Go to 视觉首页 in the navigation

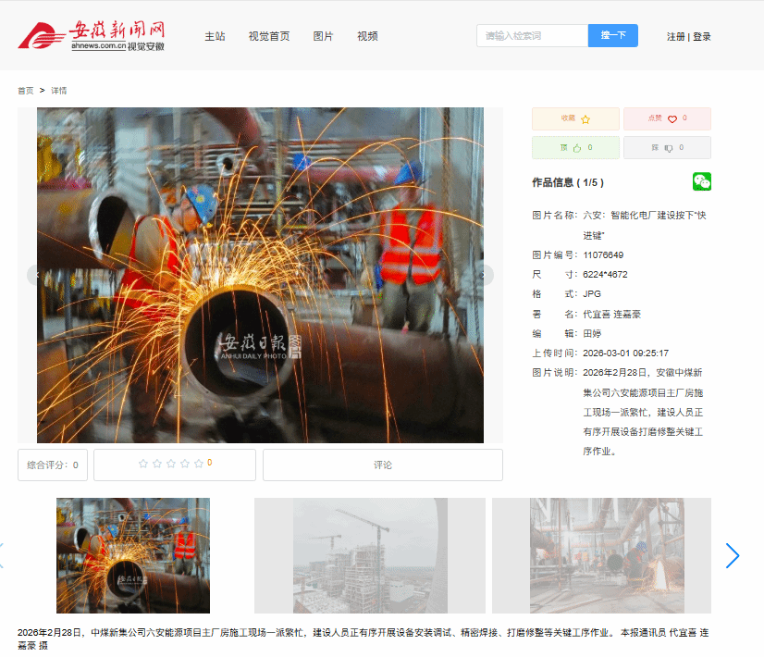268,36
